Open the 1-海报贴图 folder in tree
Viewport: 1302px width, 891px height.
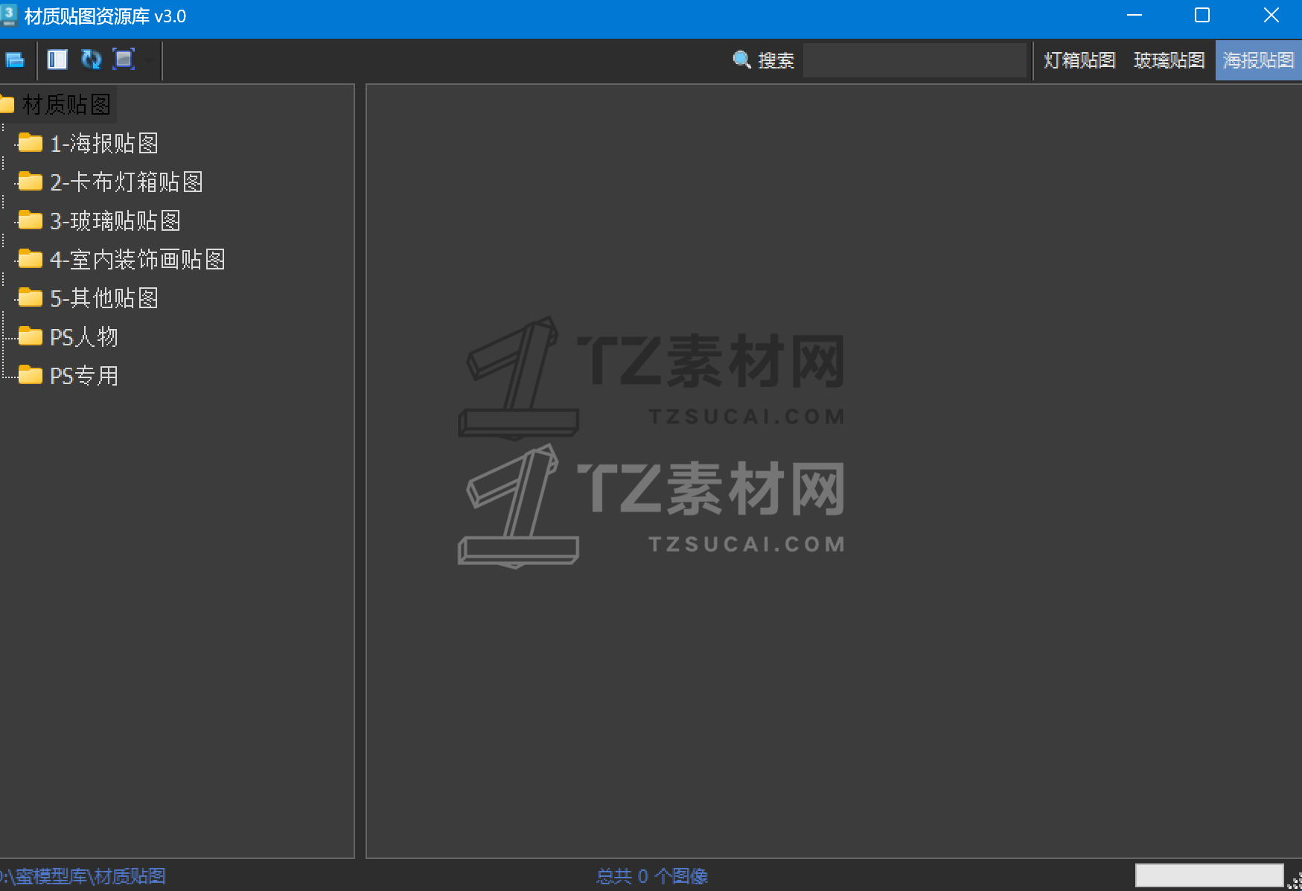tap(104, 143)
